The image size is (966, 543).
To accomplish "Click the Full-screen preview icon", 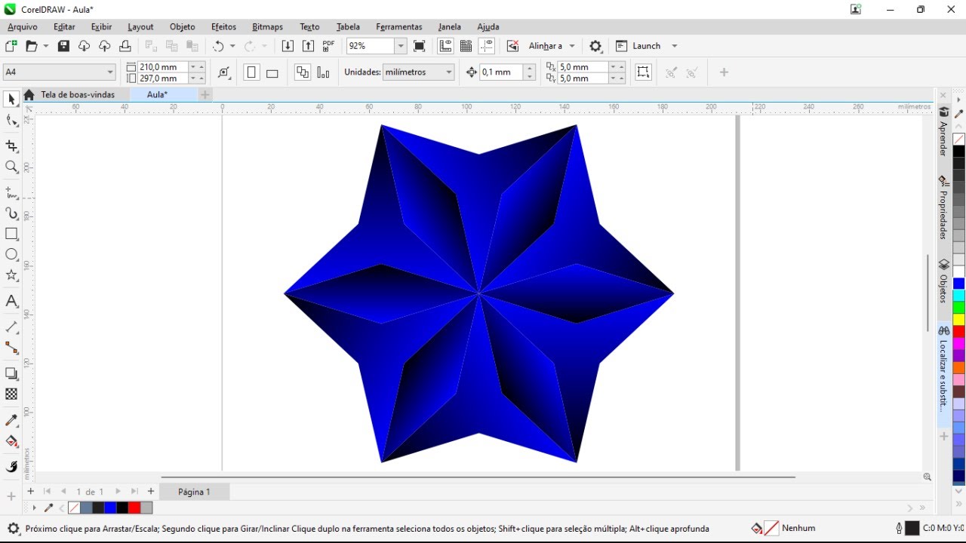I will pyautogui.click(x=420, y=46).
